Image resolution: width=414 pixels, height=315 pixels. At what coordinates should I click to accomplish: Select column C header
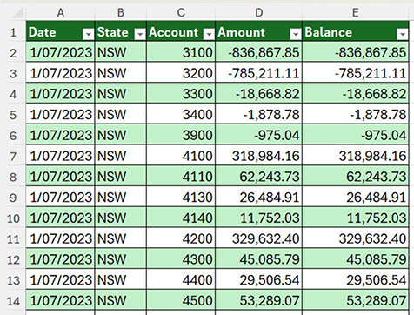[181, 13]
